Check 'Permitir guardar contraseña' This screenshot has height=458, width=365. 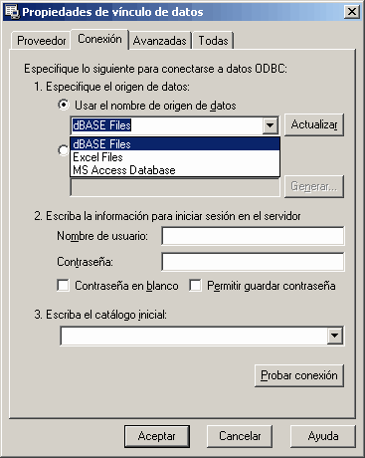195,286
